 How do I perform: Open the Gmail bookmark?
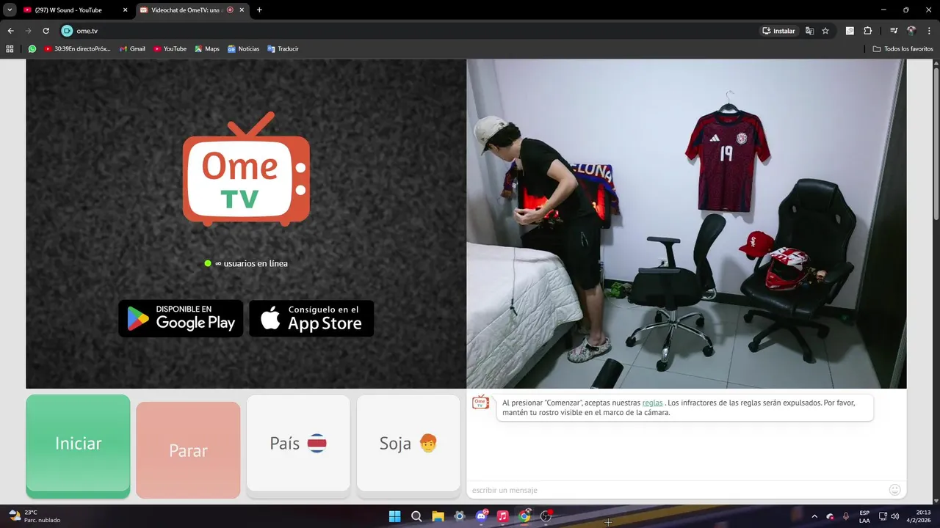(x=132, y=49)
